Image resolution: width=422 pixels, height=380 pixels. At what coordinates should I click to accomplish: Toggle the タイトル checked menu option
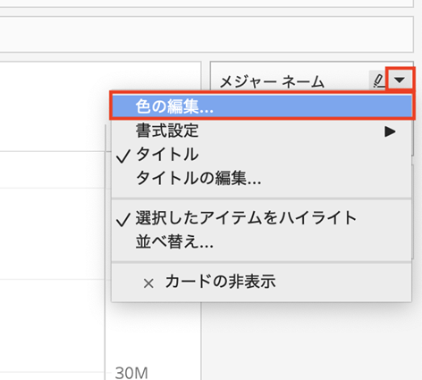(x=262, y=155)
